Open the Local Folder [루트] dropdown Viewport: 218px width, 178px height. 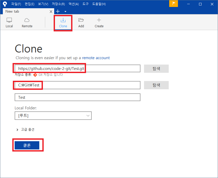[53, 115]
